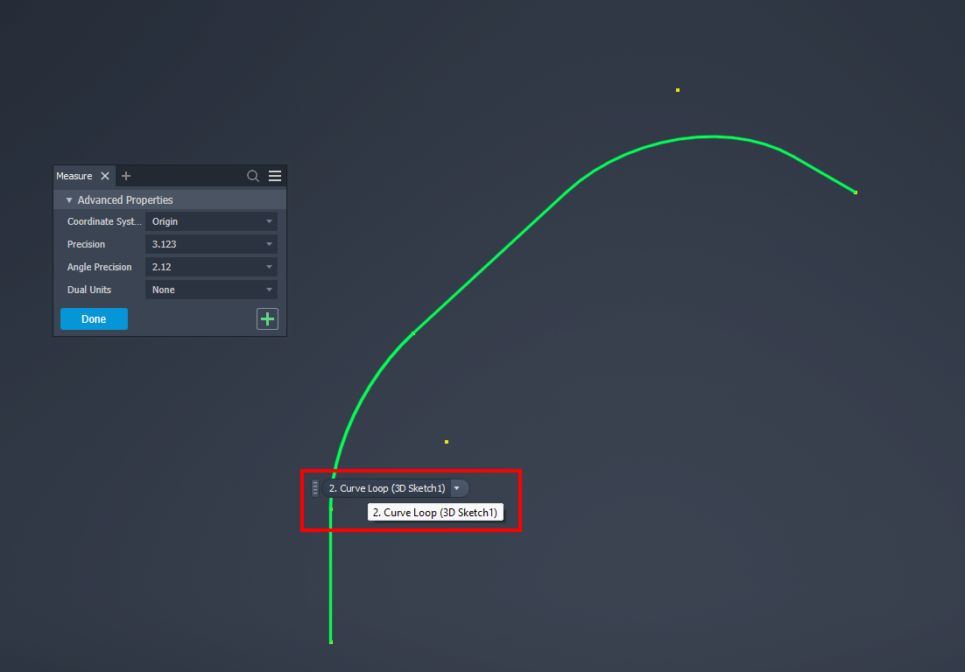Add a new panel tab with plus
This screenshot has height=672, width=965.
click(x=126, y=176)
